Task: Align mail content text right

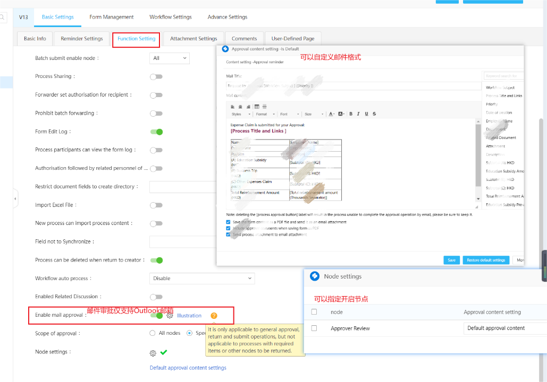Action: (248, 107)
